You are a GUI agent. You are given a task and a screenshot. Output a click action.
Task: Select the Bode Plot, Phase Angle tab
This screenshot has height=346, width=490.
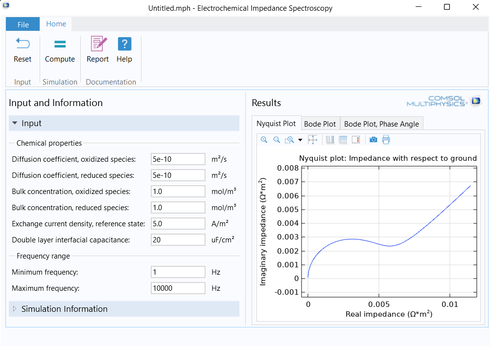(381, 124)
